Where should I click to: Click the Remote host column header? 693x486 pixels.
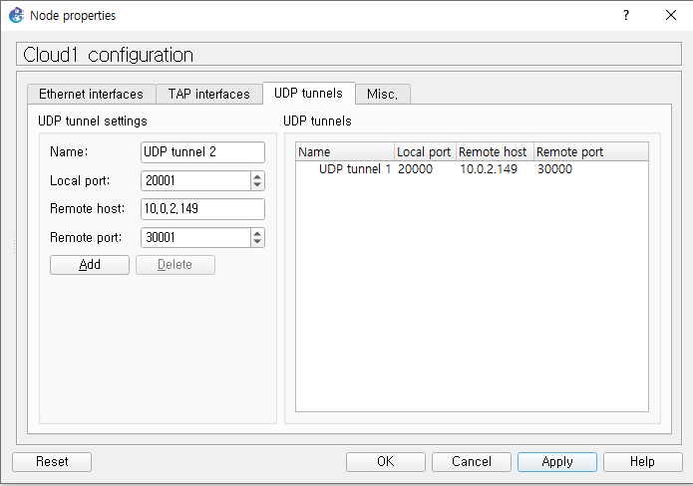pos(495,151)
